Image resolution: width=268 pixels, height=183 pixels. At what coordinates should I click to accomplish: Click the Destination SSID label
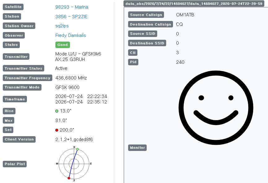[147, 43]
